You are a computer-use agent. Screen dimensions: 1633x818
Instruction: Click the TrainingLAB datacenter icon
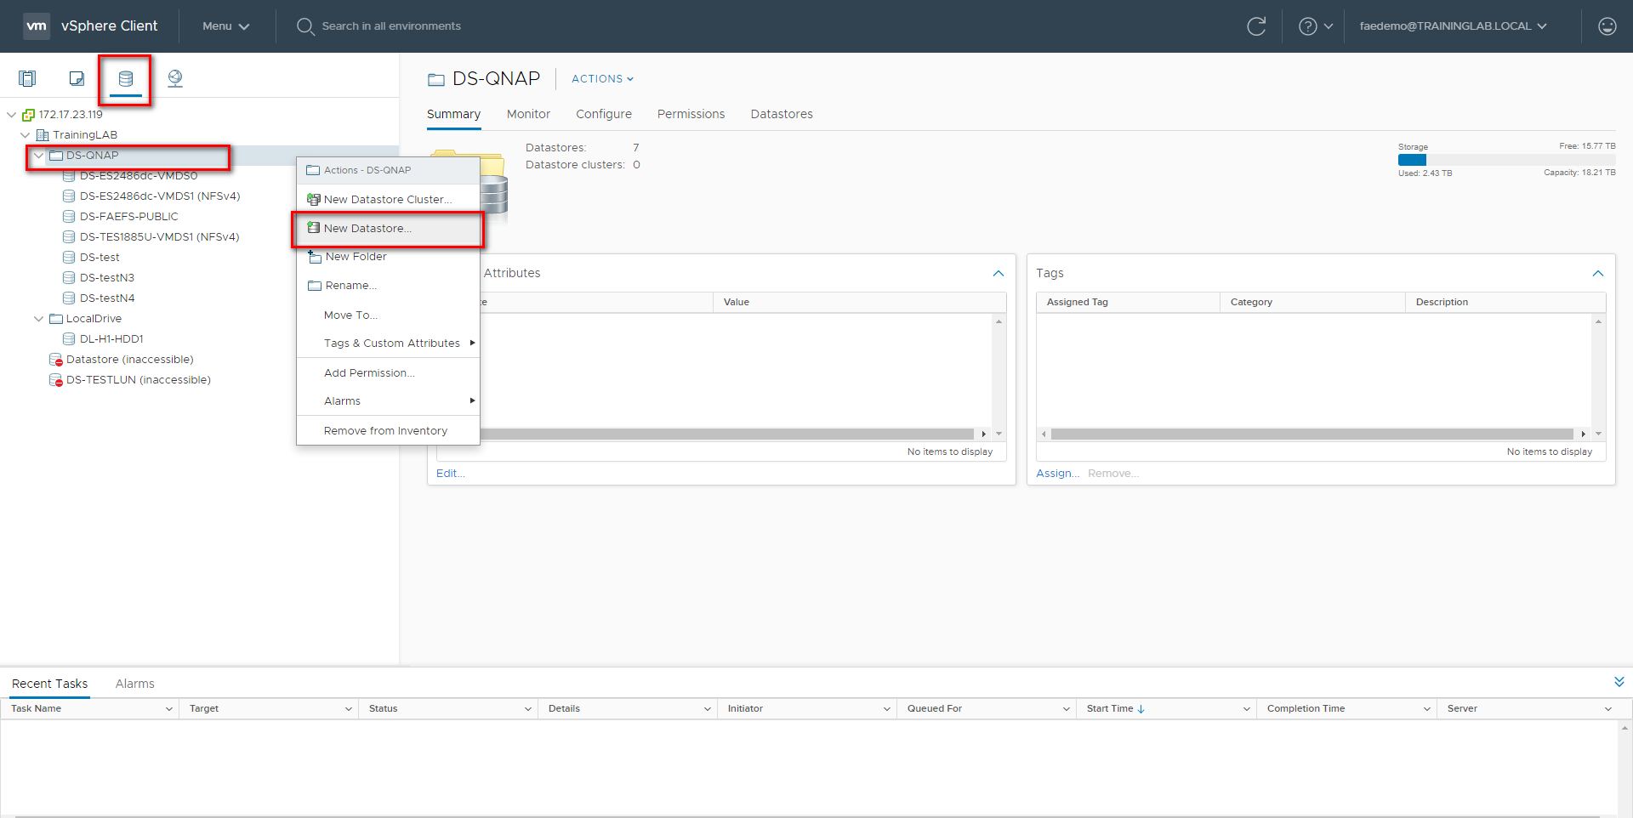tap(43, 135)
